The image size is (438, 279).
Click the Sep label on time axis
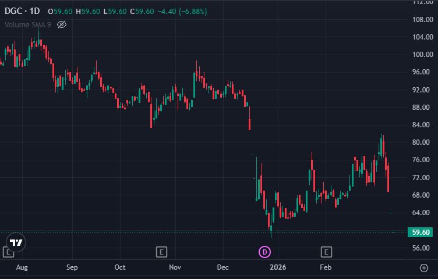(x=72, y=267)
